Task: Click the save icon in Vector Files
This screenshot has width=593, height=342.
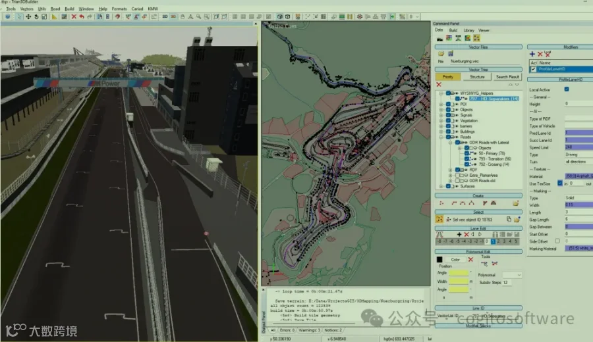Action: coord(451,54)
